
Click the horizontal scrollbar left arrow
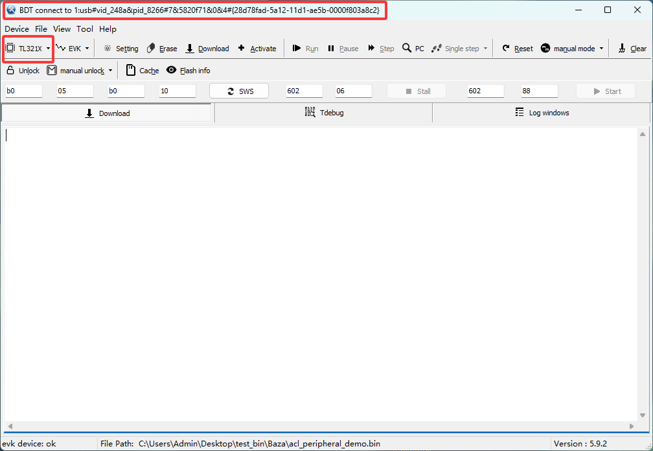pyautogui.click(x=10, y=426)
